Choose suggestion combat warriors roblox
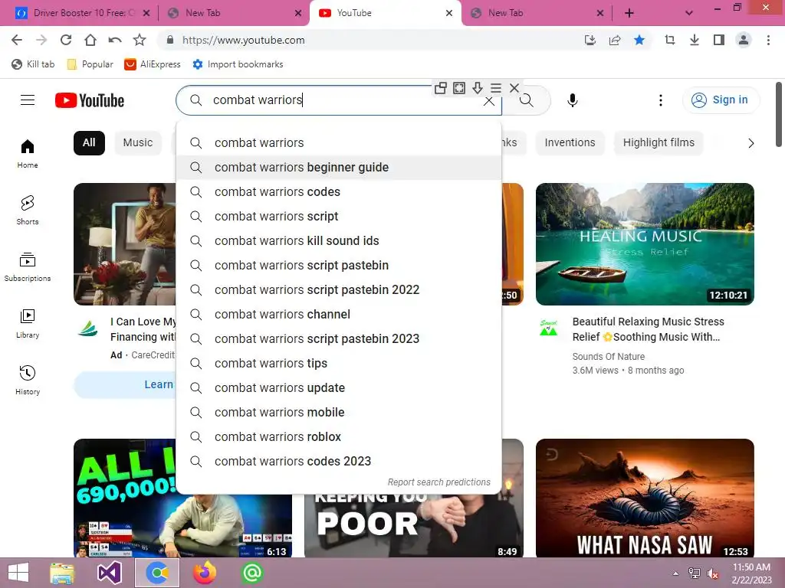Screen dimensions: 785x588 (x=339, y=436)
